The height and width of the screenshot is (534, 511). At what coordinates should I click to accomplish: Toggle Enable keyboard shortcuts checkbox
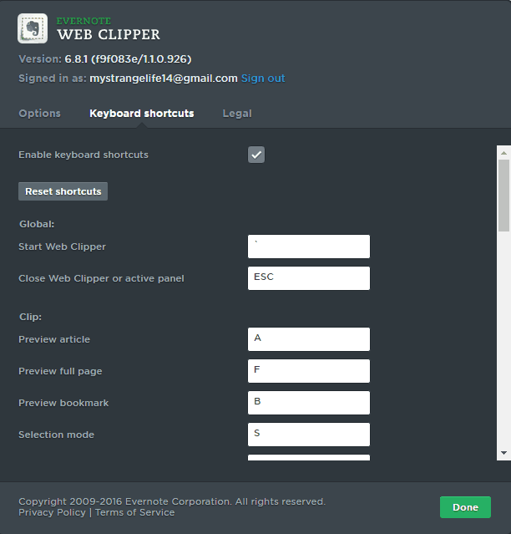256,155
